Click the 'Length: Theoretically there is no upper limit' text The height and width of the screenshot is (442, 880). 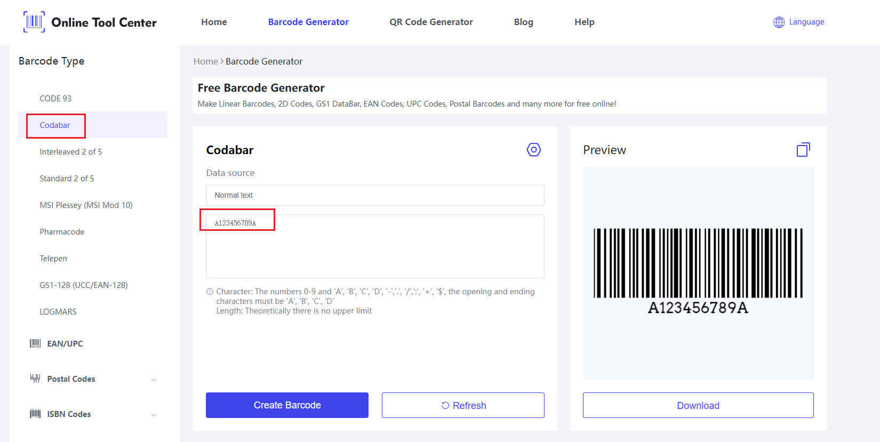[x=294, y=311]
